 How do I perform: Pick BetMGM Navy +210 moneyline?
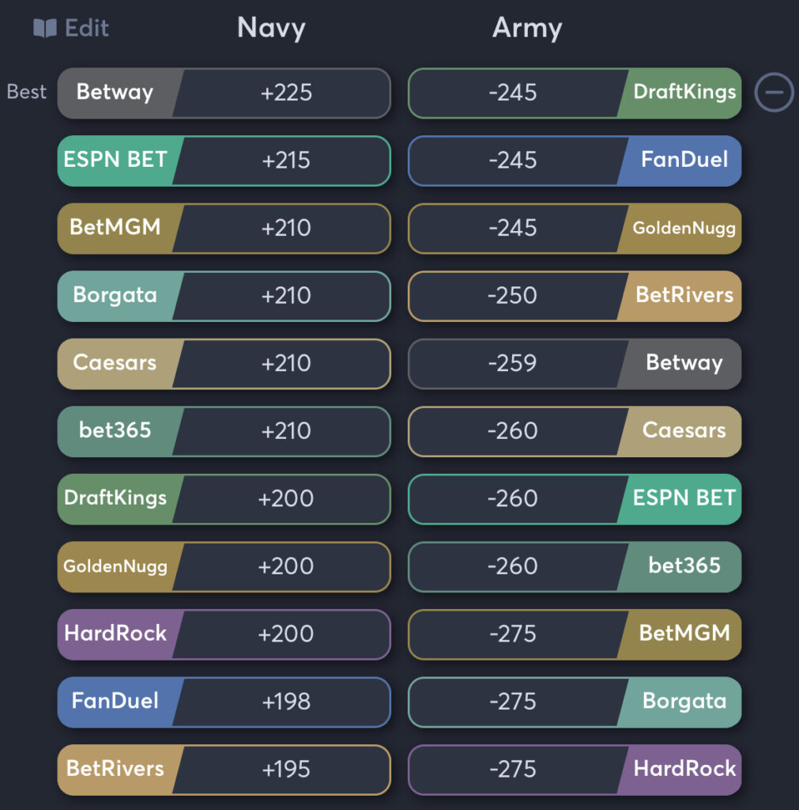[x=224, y=229]
